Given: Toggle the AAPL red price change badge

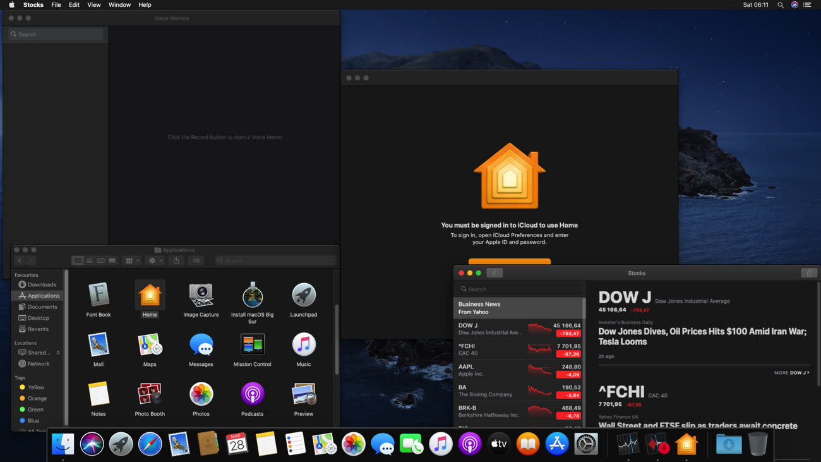Looking at the screenshot, I should tap(568, 375).
